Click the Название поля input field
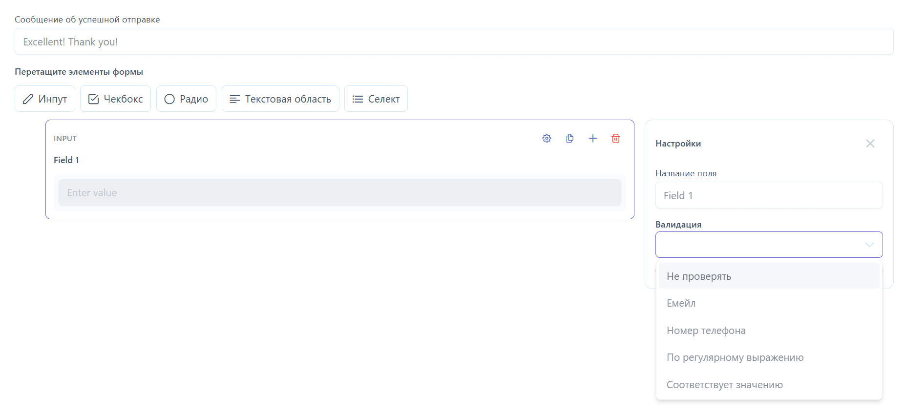Image resolution: width=905 pixels, height=416 pixels. [769, 195]
